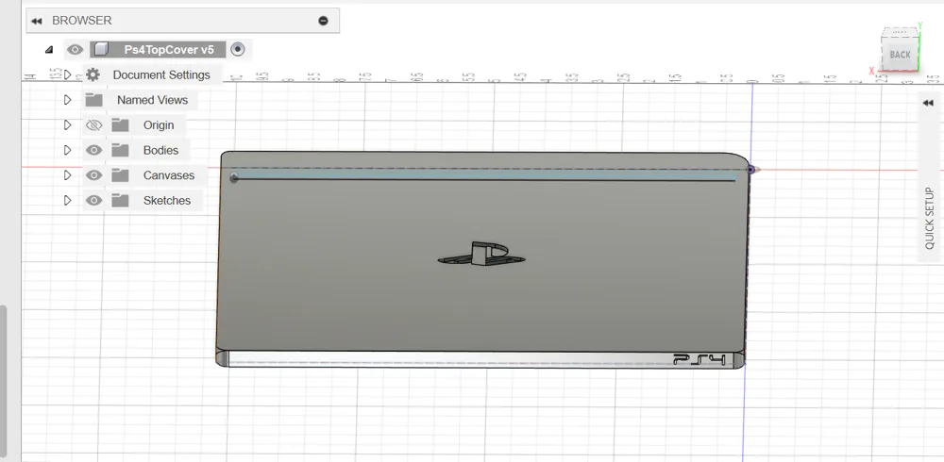This screenshot has width=944, height=462.
Task: Click the Bodies folder icon
Action: pos(121,151)
